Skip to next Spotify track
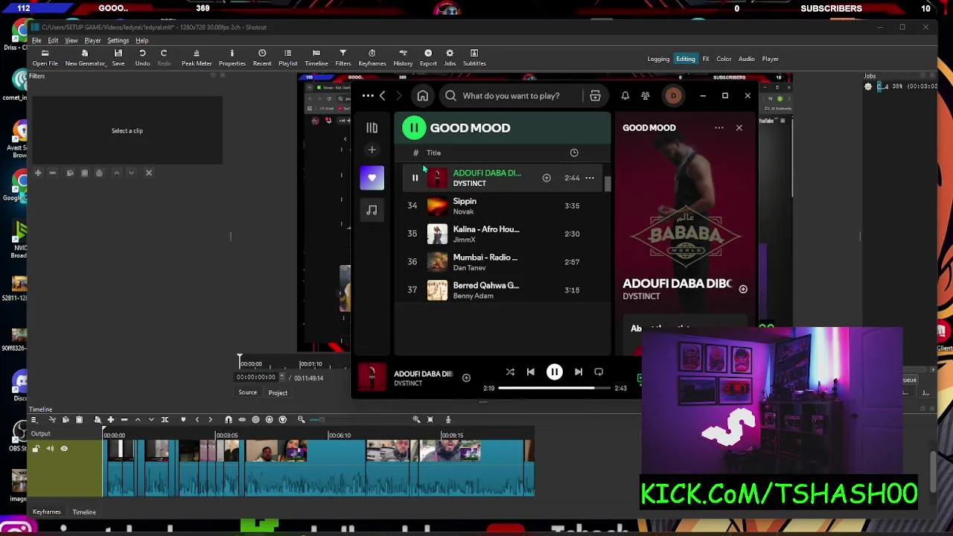 pos(579,372)
